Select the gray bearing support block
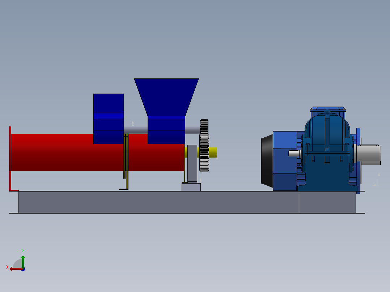Screen dimensions: 390x292 [x=192, y=164]
